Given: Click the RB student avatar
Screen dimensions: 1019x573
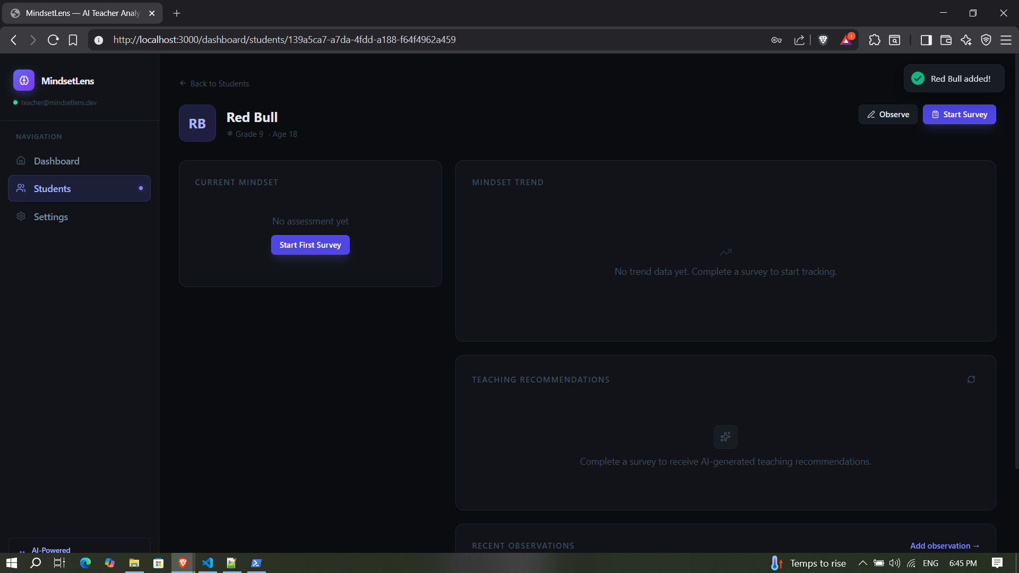Looking at the screenshot, I should click(197, 123).
